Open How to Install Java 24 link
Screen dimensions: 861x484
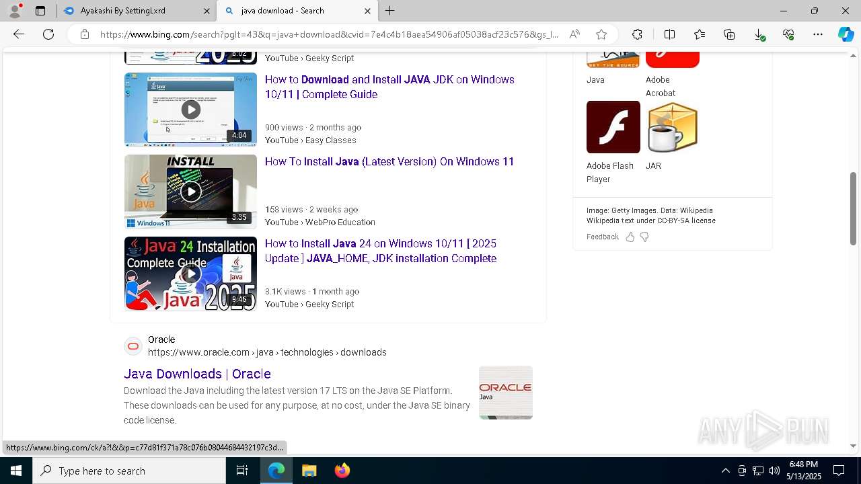381,251
